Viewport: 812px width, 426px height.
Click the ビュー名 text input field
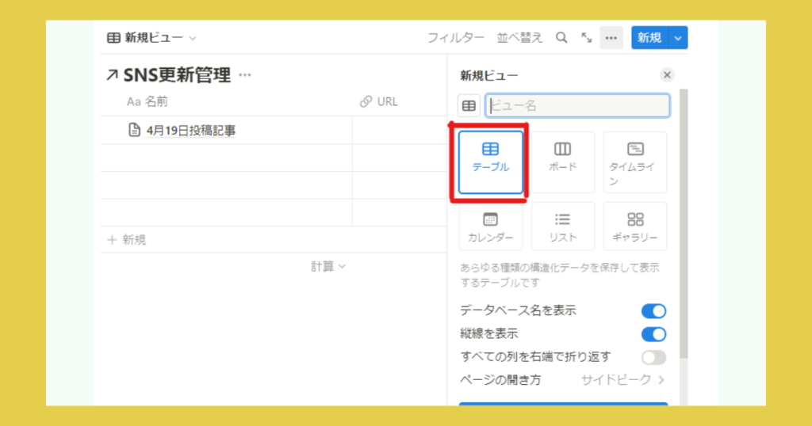pyautogui.click(x=577, y=105)
